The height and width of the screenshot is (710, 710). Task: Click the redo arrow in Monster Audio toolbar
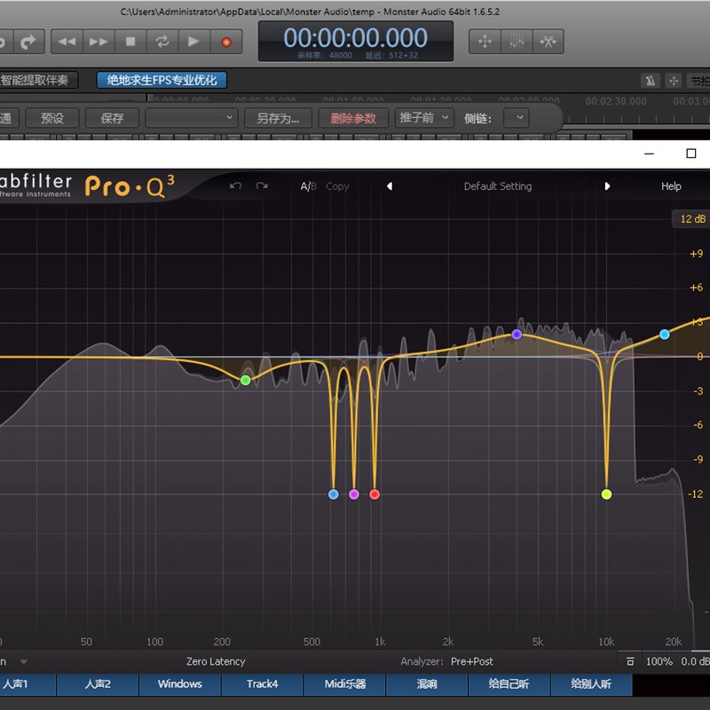pos(28,42)
